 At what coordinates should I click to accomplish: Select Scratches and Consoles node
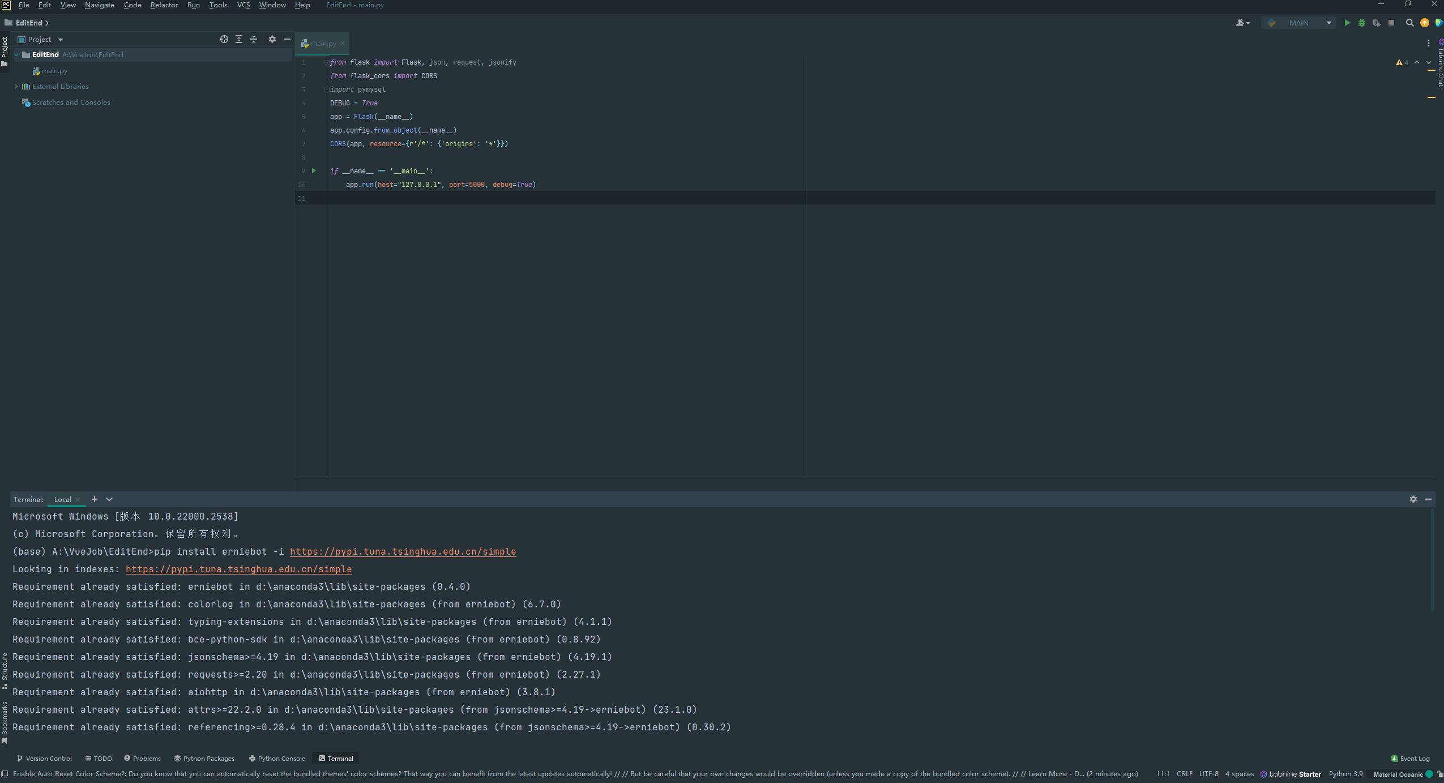click(71, 103)
